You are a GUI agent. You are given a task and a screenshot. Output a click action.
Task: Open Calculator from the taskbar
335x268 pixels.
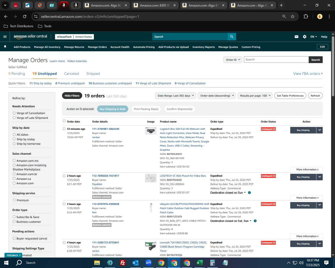(212, 263)
